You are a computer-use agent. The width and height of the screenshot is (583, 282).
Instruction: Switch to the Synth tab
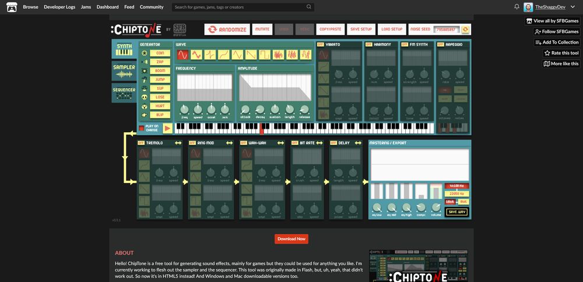pos(124,49)
